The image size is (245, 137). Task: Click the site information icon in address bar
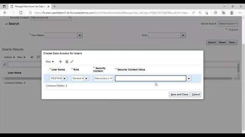[31, 13]
